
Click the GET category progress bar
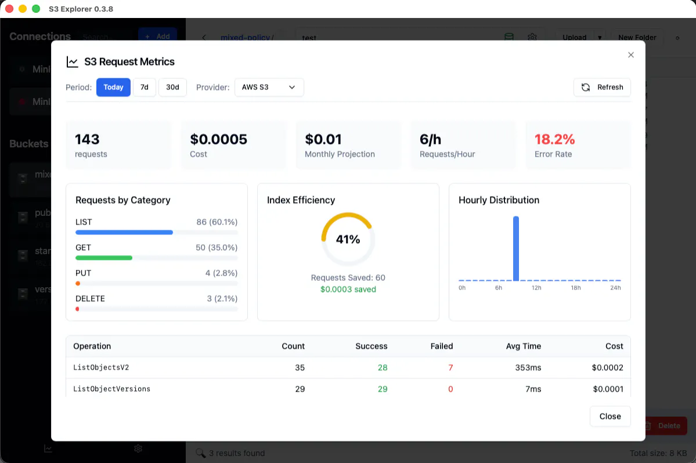point(157,258)
